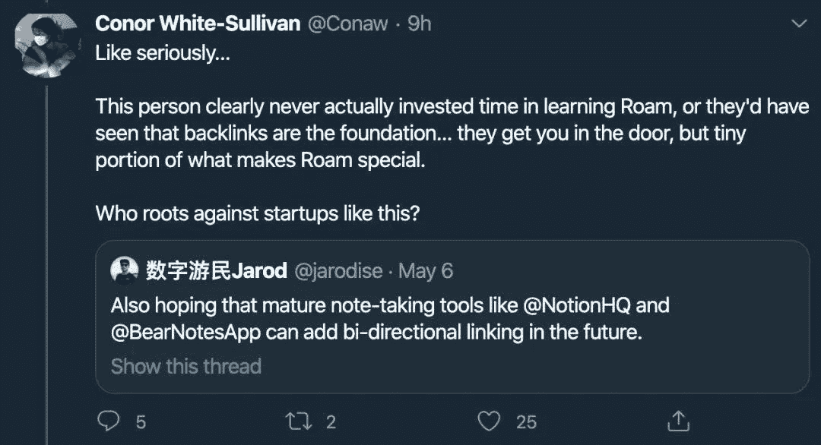Open the 数字游民Jarod avatar in quoted tweet
Screen dimensions: 821x445
[x=122, y=270]
